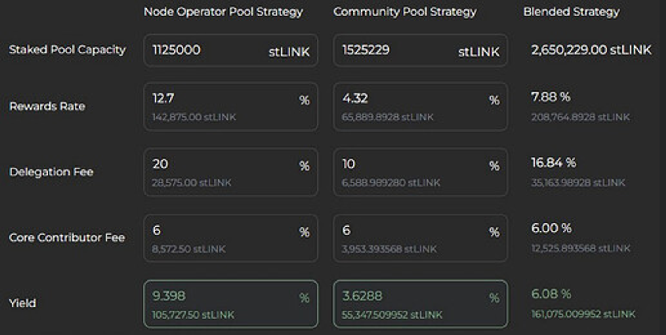
Task: Click the Blended Strategy heading
Action: point(571,12)
